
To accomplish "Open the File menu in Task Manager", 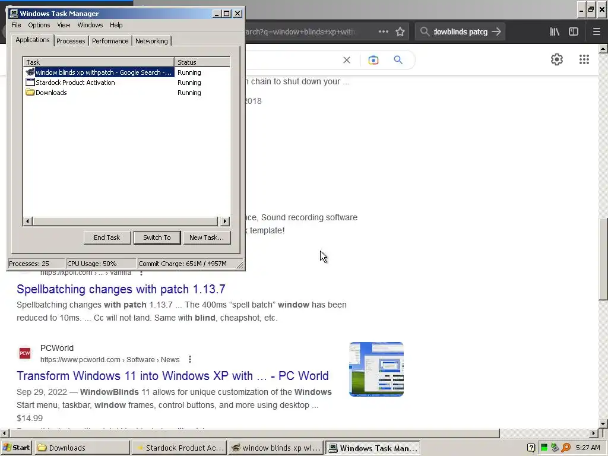I will click(x=16, y=25).
